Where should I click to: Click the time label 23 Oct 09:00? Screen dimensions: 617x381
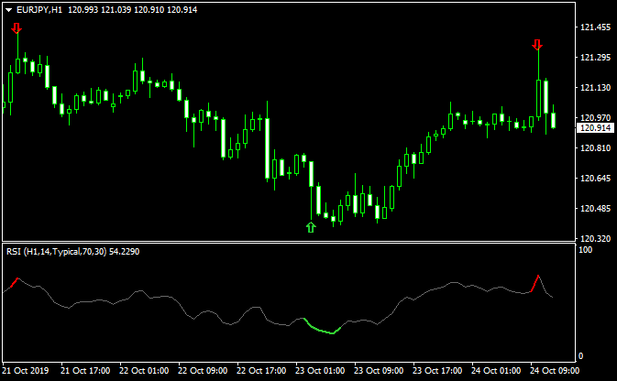click(x=379, y=371)
